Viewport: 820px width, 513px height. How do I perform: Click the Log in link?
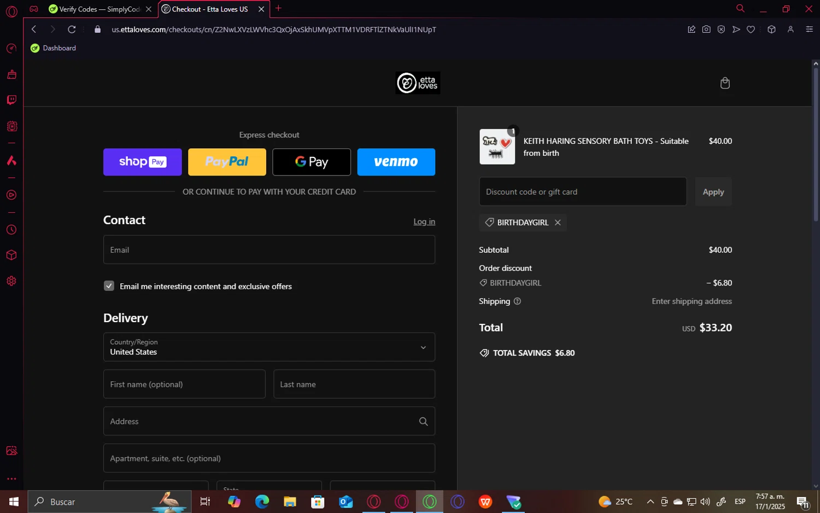click(x=424, y=221)
